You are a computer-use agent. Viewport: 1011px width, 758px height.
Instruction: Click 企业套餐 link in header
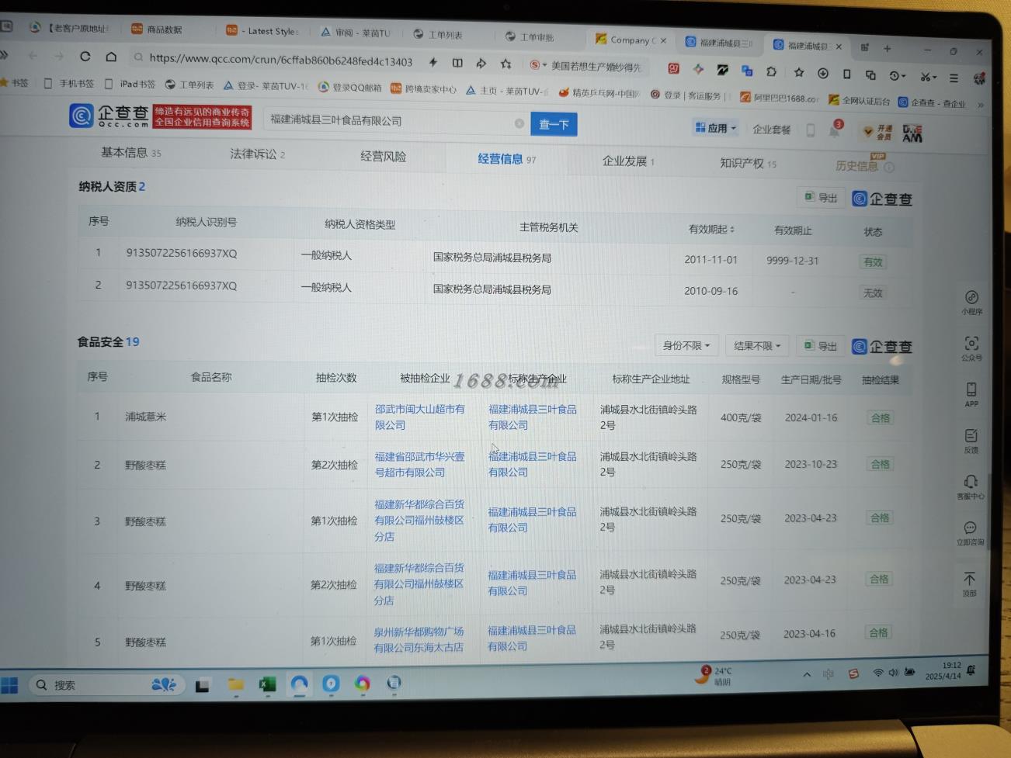coord(771,130)
